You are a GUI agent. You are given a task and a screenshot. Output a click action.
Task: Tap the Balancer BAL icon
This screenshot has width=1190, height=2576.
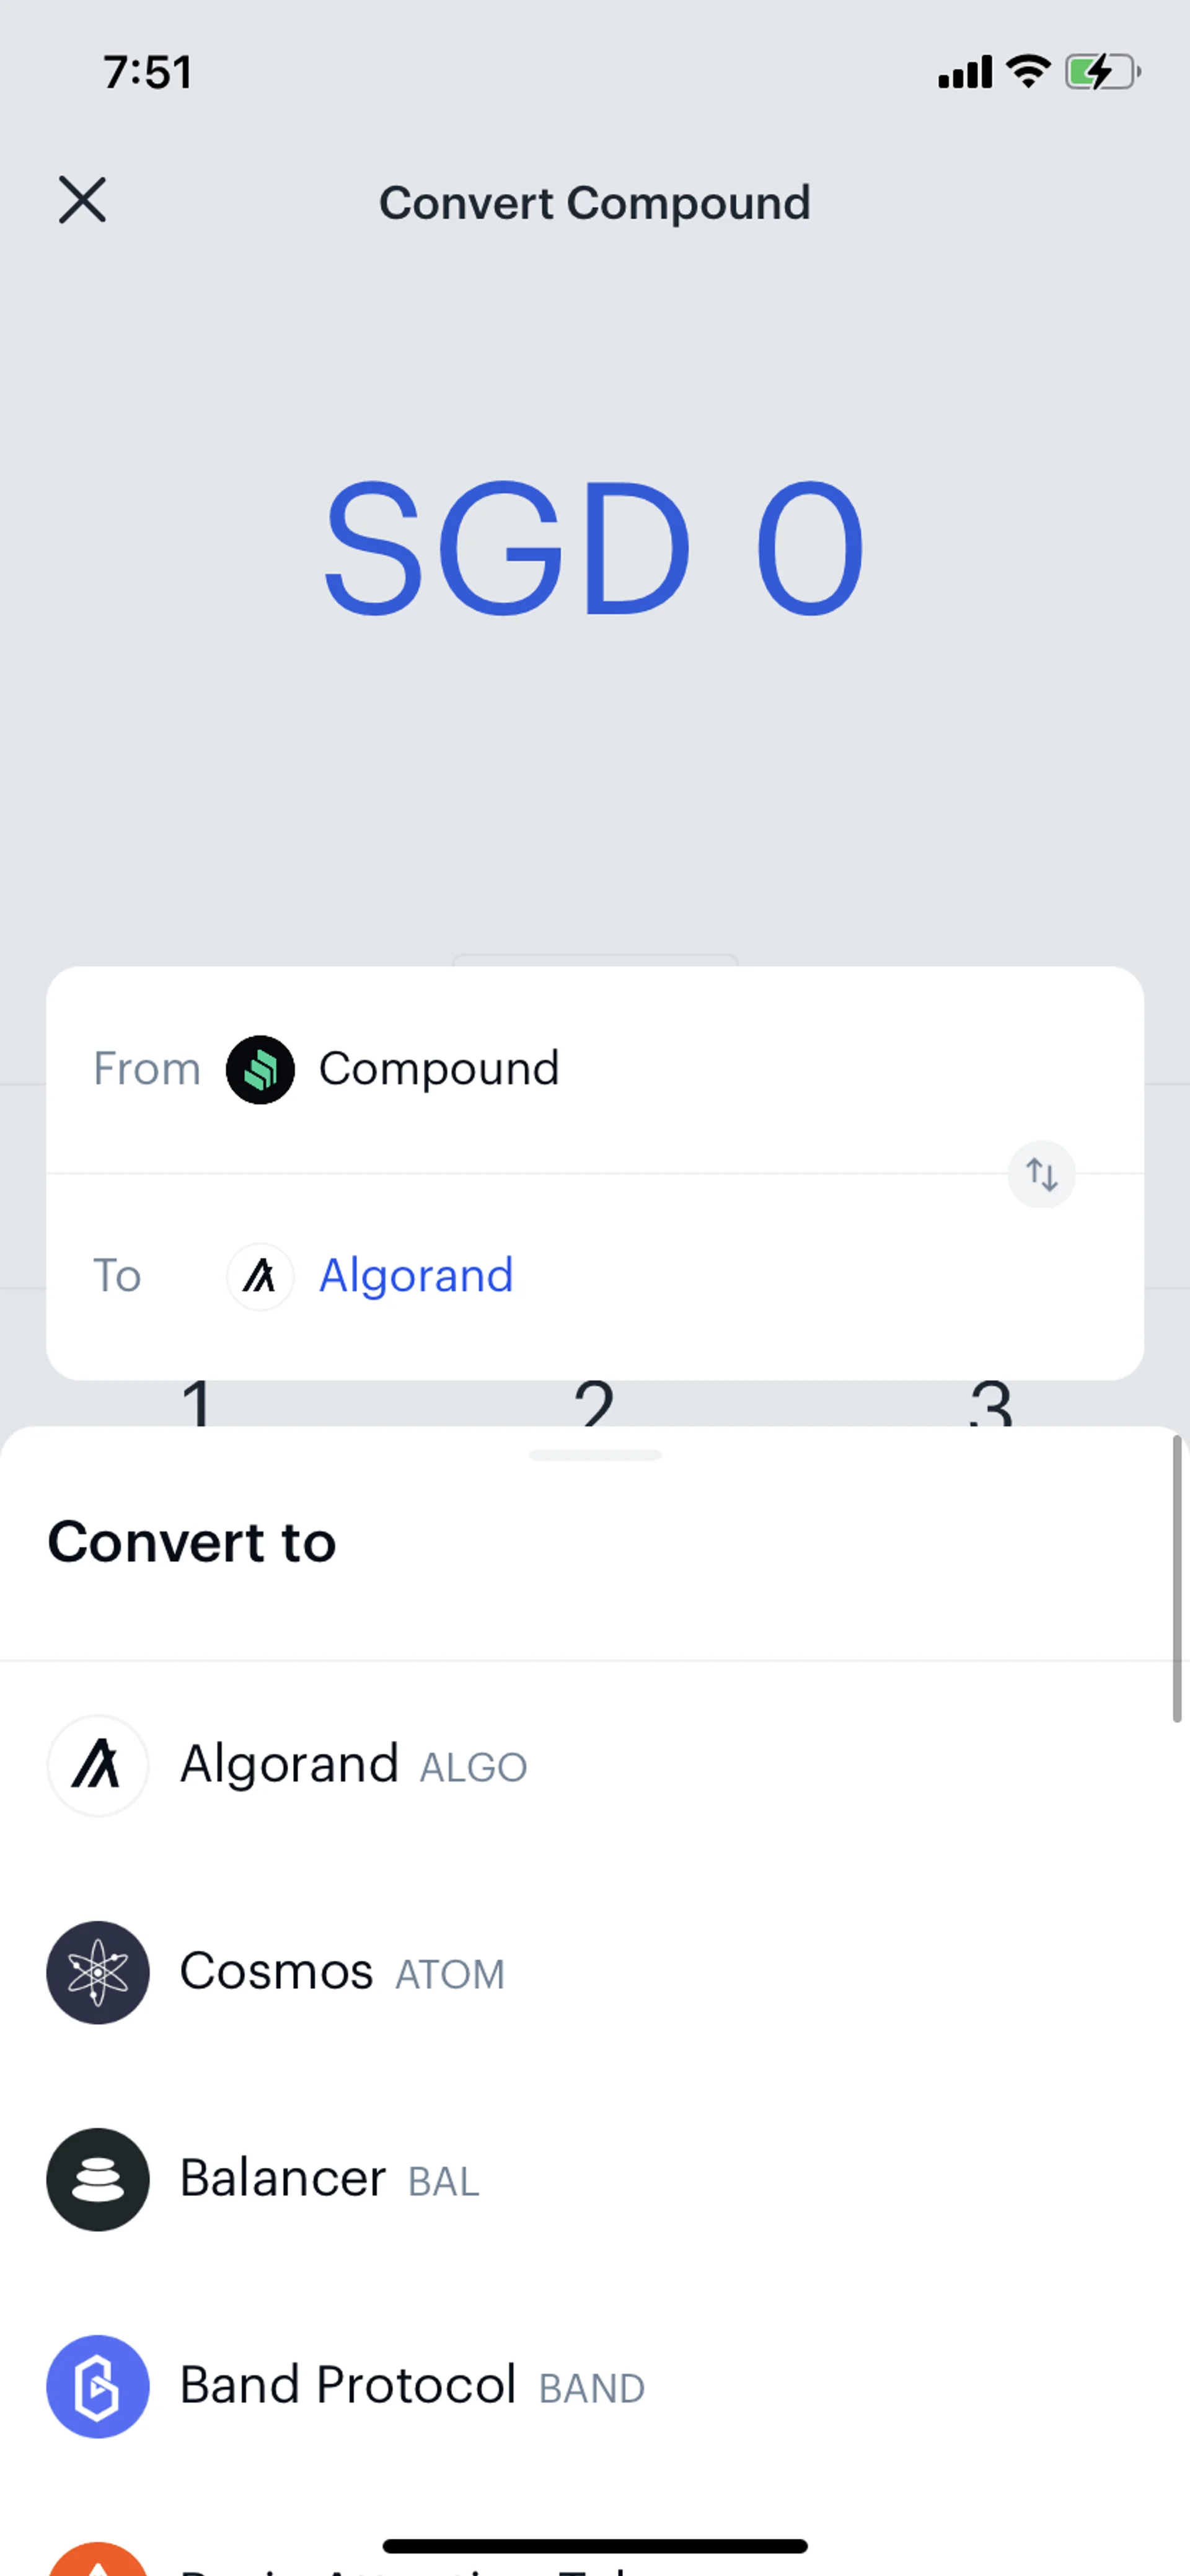point(98,2179)
